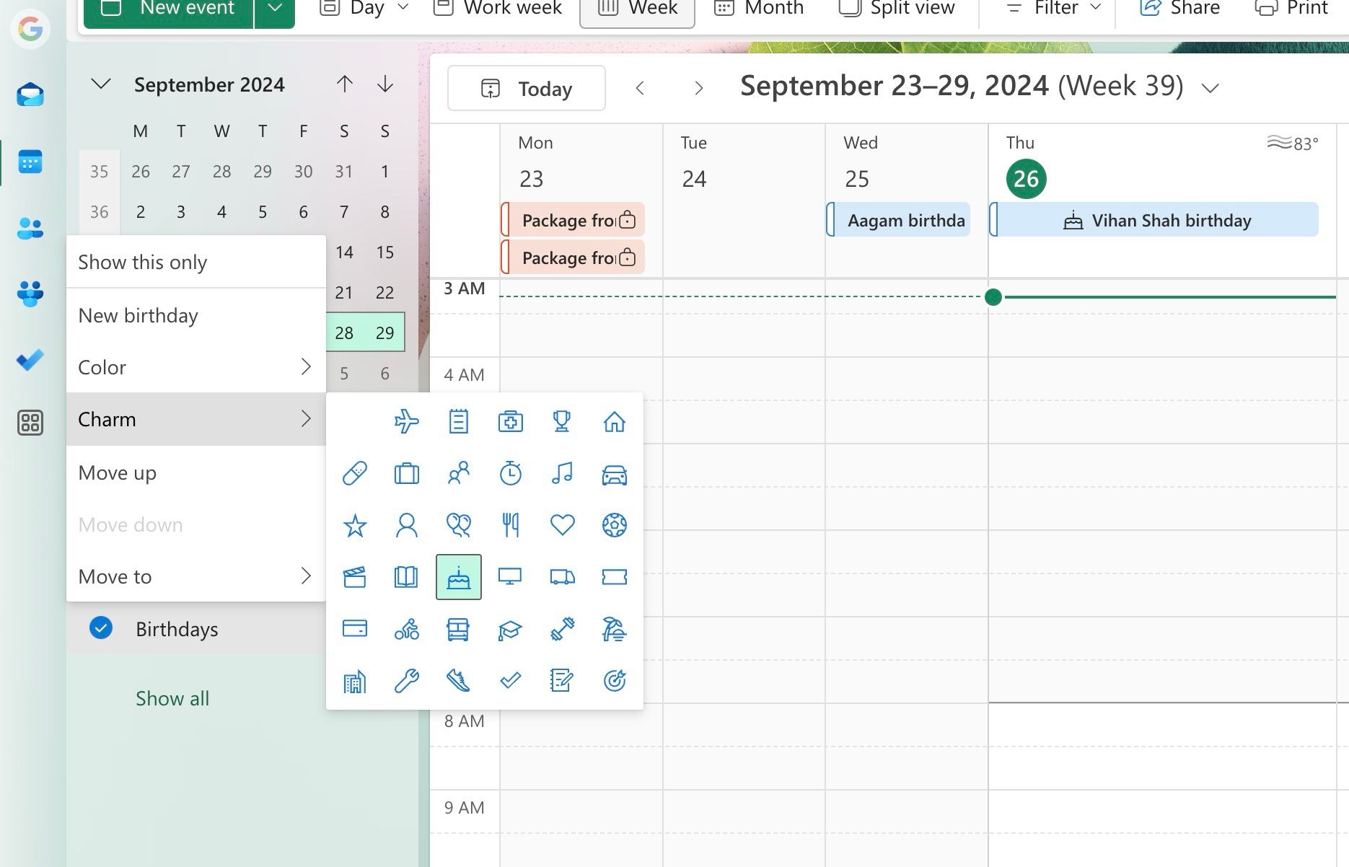Go to next month in mini calendar

[385, 84]
